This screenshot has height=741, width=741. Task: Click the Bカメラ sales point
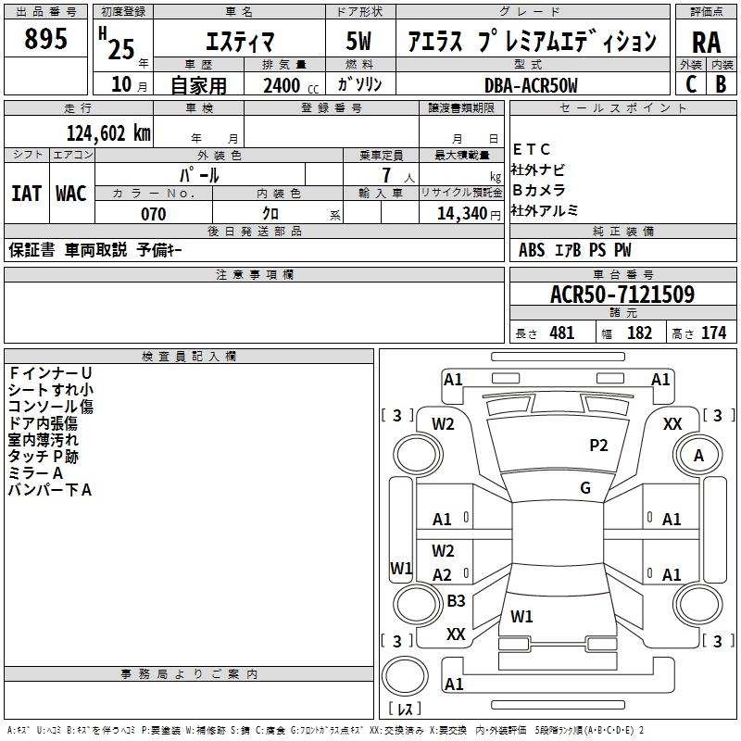click(x=539, y=190)
